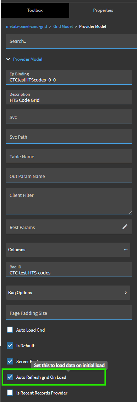Navigate to Grid Model breadcrumb
The height and width of the screenshot is (402, 137).
63,26
